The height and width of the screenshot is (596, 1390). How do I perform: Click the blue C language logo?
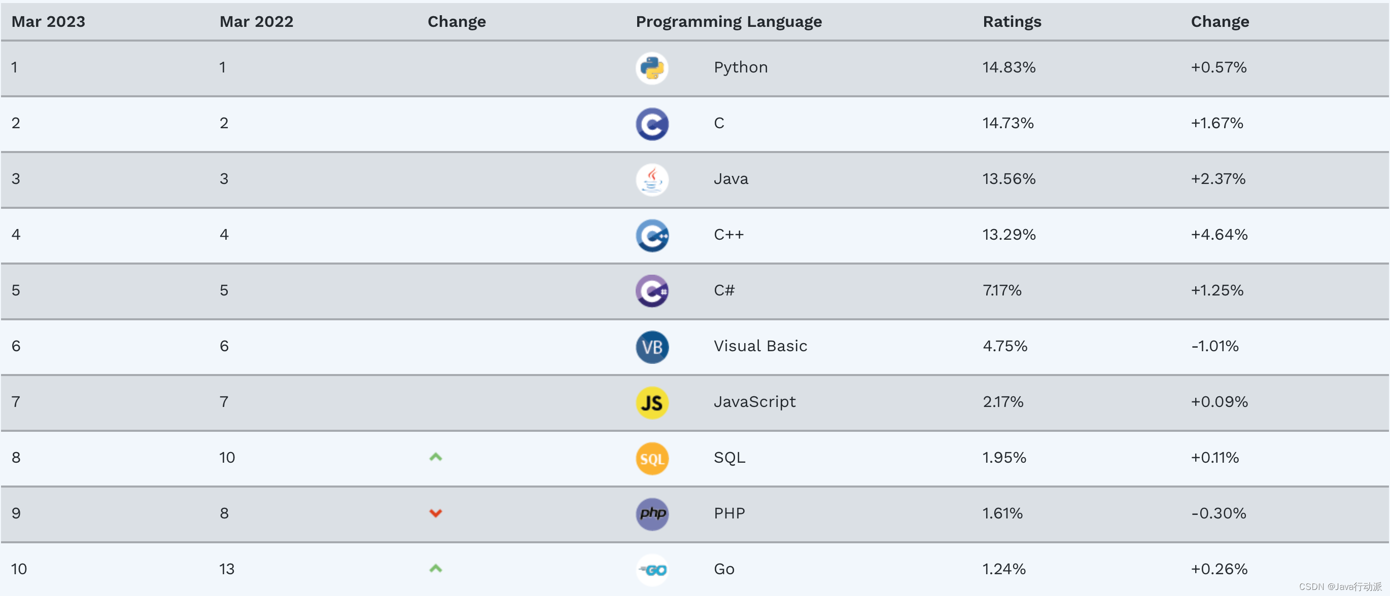(652, 124)
